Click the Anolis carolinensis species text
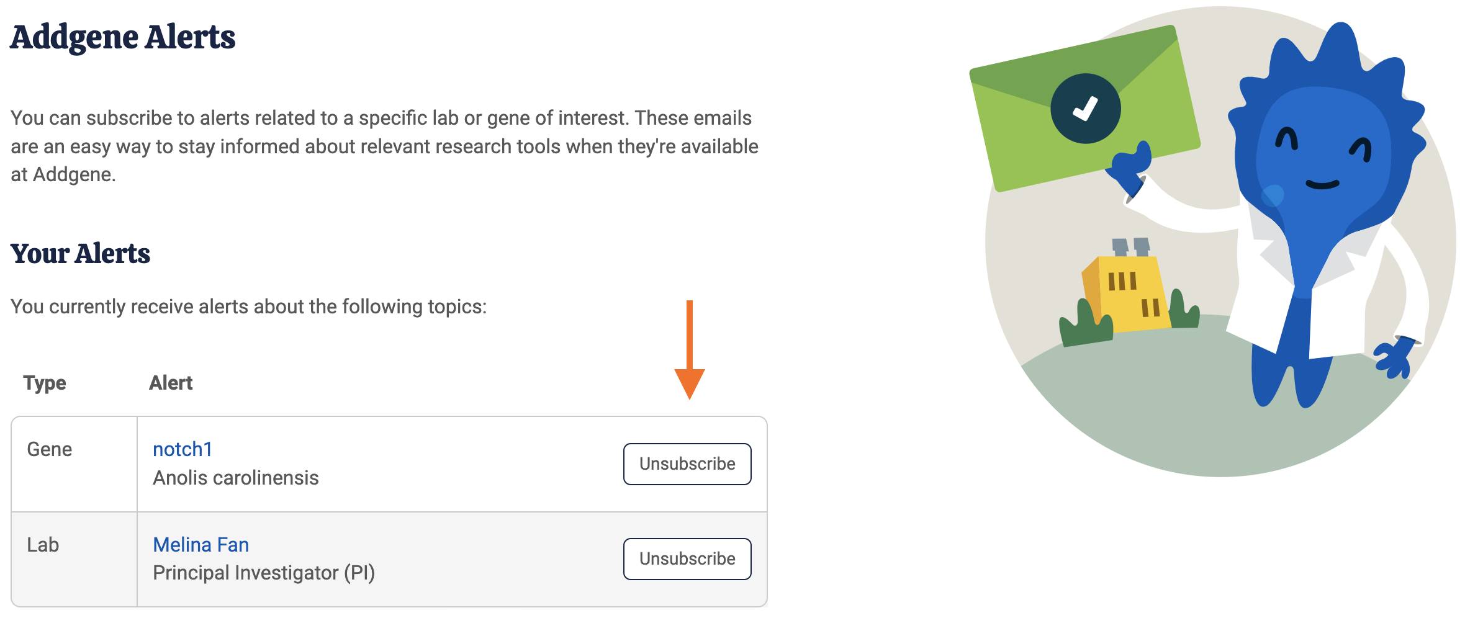Screen dimensions: 1465x618 (236, 478)
